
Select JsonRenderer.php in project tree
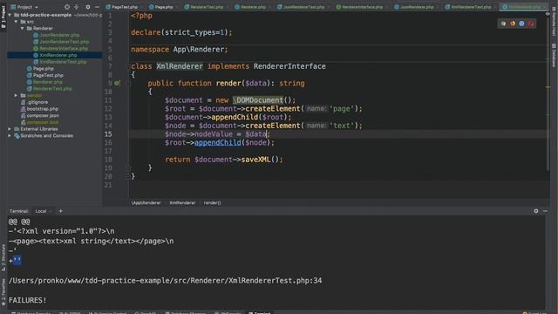click(x=59, y=35)
